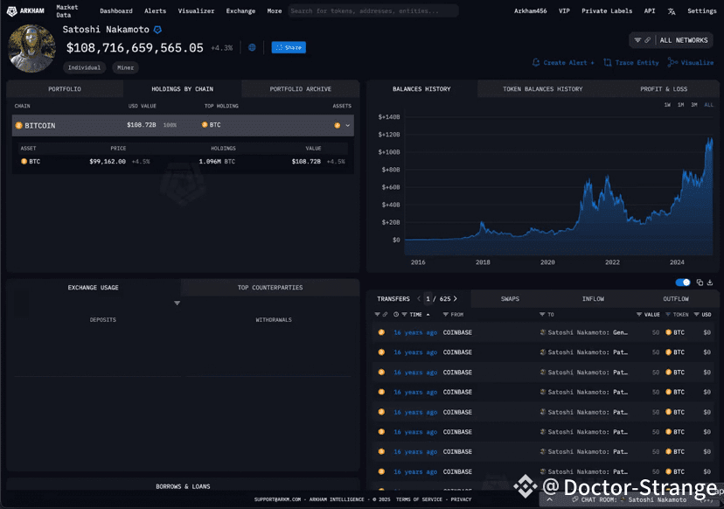Download transfers using the download icon

click(710, 282)
